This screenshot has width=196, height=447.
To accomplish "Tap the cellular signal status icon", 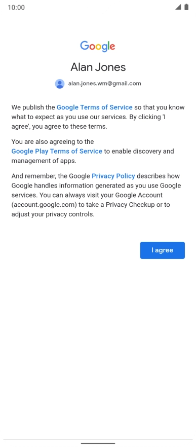I will (178, 7).
